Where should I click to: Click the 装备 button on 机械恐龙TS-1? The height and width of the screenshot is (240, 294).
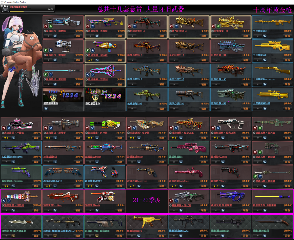(x=162, y=109)
